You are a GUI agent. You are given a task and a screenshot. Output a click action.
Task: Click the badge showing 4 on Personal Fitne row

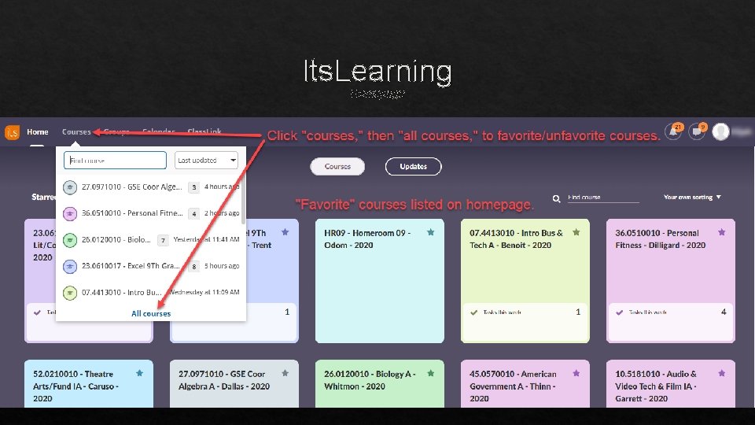(x=193, y=213)
